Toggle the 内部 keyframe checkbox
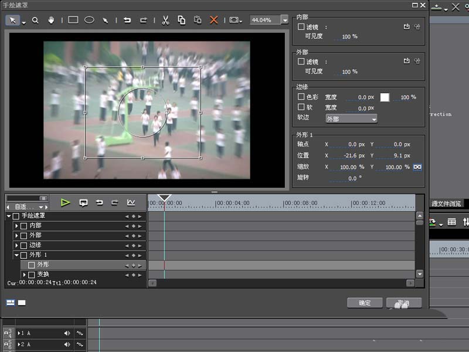The height and width of the screenshot is (352, 469). [x=23, y=226]
